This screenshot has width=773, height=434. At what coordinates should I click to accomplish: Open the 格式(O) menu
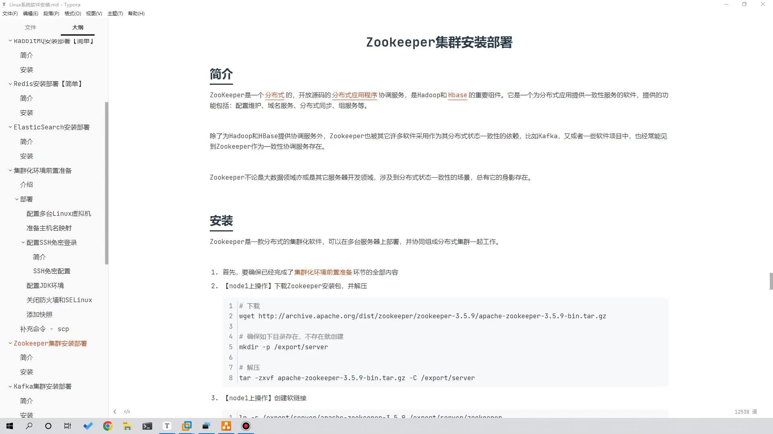tap(73, 13)
